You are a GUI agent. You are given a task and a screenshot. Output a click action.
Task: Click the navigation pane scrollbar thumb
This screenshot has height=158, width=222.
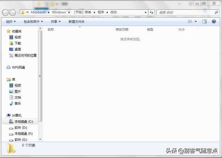tap(40, 76)
